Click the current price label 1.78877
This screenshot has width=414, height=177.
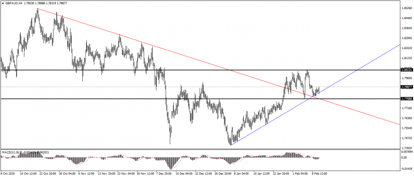tap(407, 87)
